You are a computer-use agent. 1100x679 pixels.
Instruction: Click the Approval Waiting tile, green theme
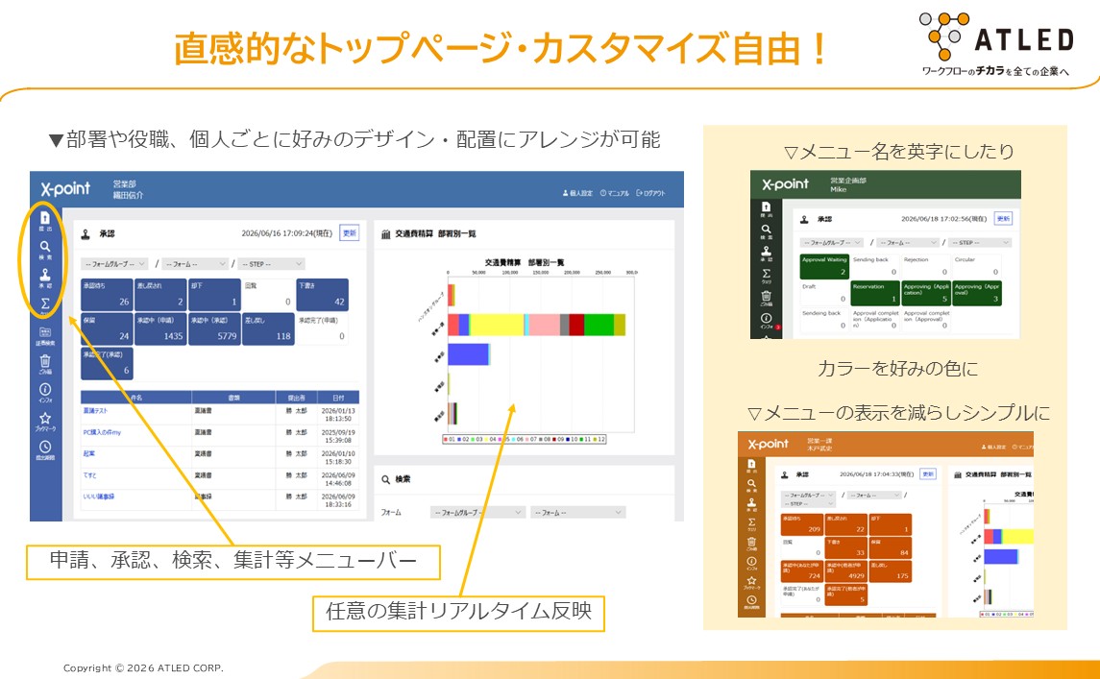click(825, 267)
